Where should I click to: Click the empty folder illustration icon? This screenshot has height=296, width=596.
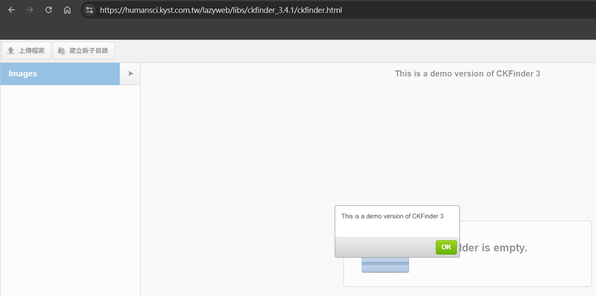(x=385, y=265)
